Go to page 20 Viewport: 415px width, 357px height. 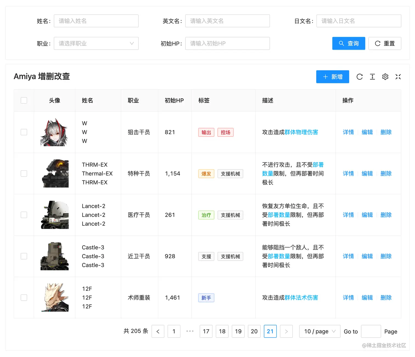point(254,331)
